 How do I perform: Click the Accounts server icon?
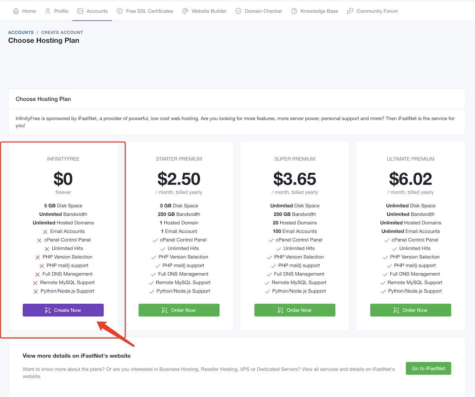80,11
